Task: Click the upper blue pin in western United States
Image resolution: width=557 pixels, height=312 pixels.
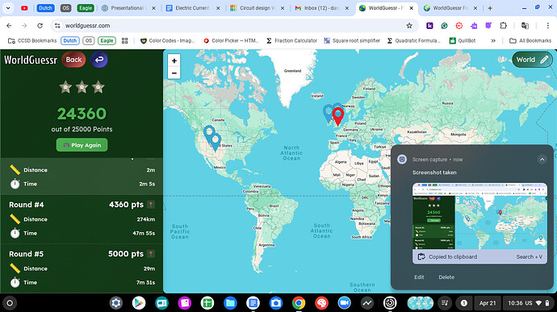Action: pyautogui.click(x=209, y=134)
